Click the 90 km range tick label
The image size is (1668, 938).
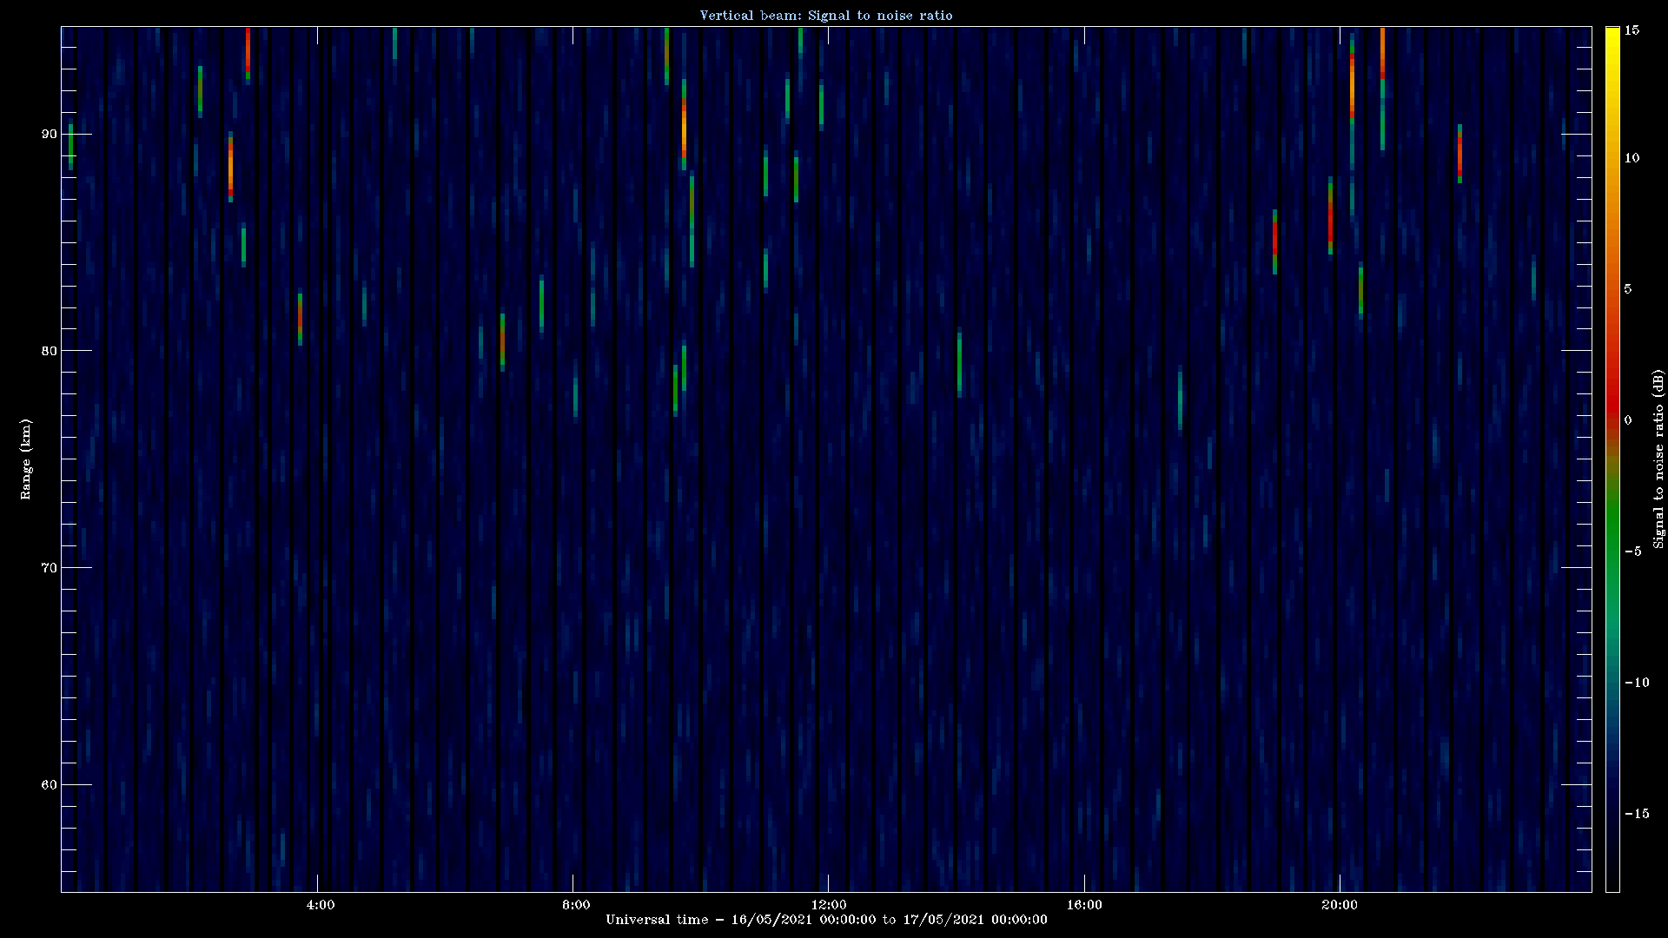coord(49,134)
